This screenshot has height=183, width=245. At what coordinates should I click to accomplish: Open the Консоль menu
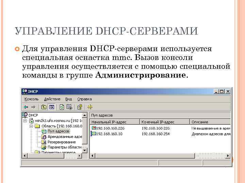click(32, 99)
